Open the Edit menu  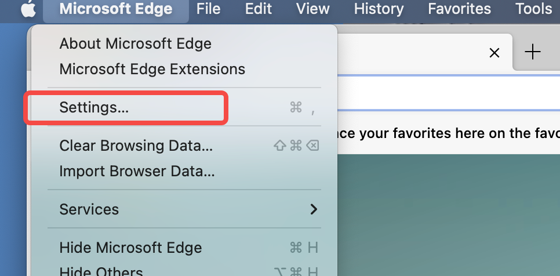pyautogui.click(x=259, y=9)
